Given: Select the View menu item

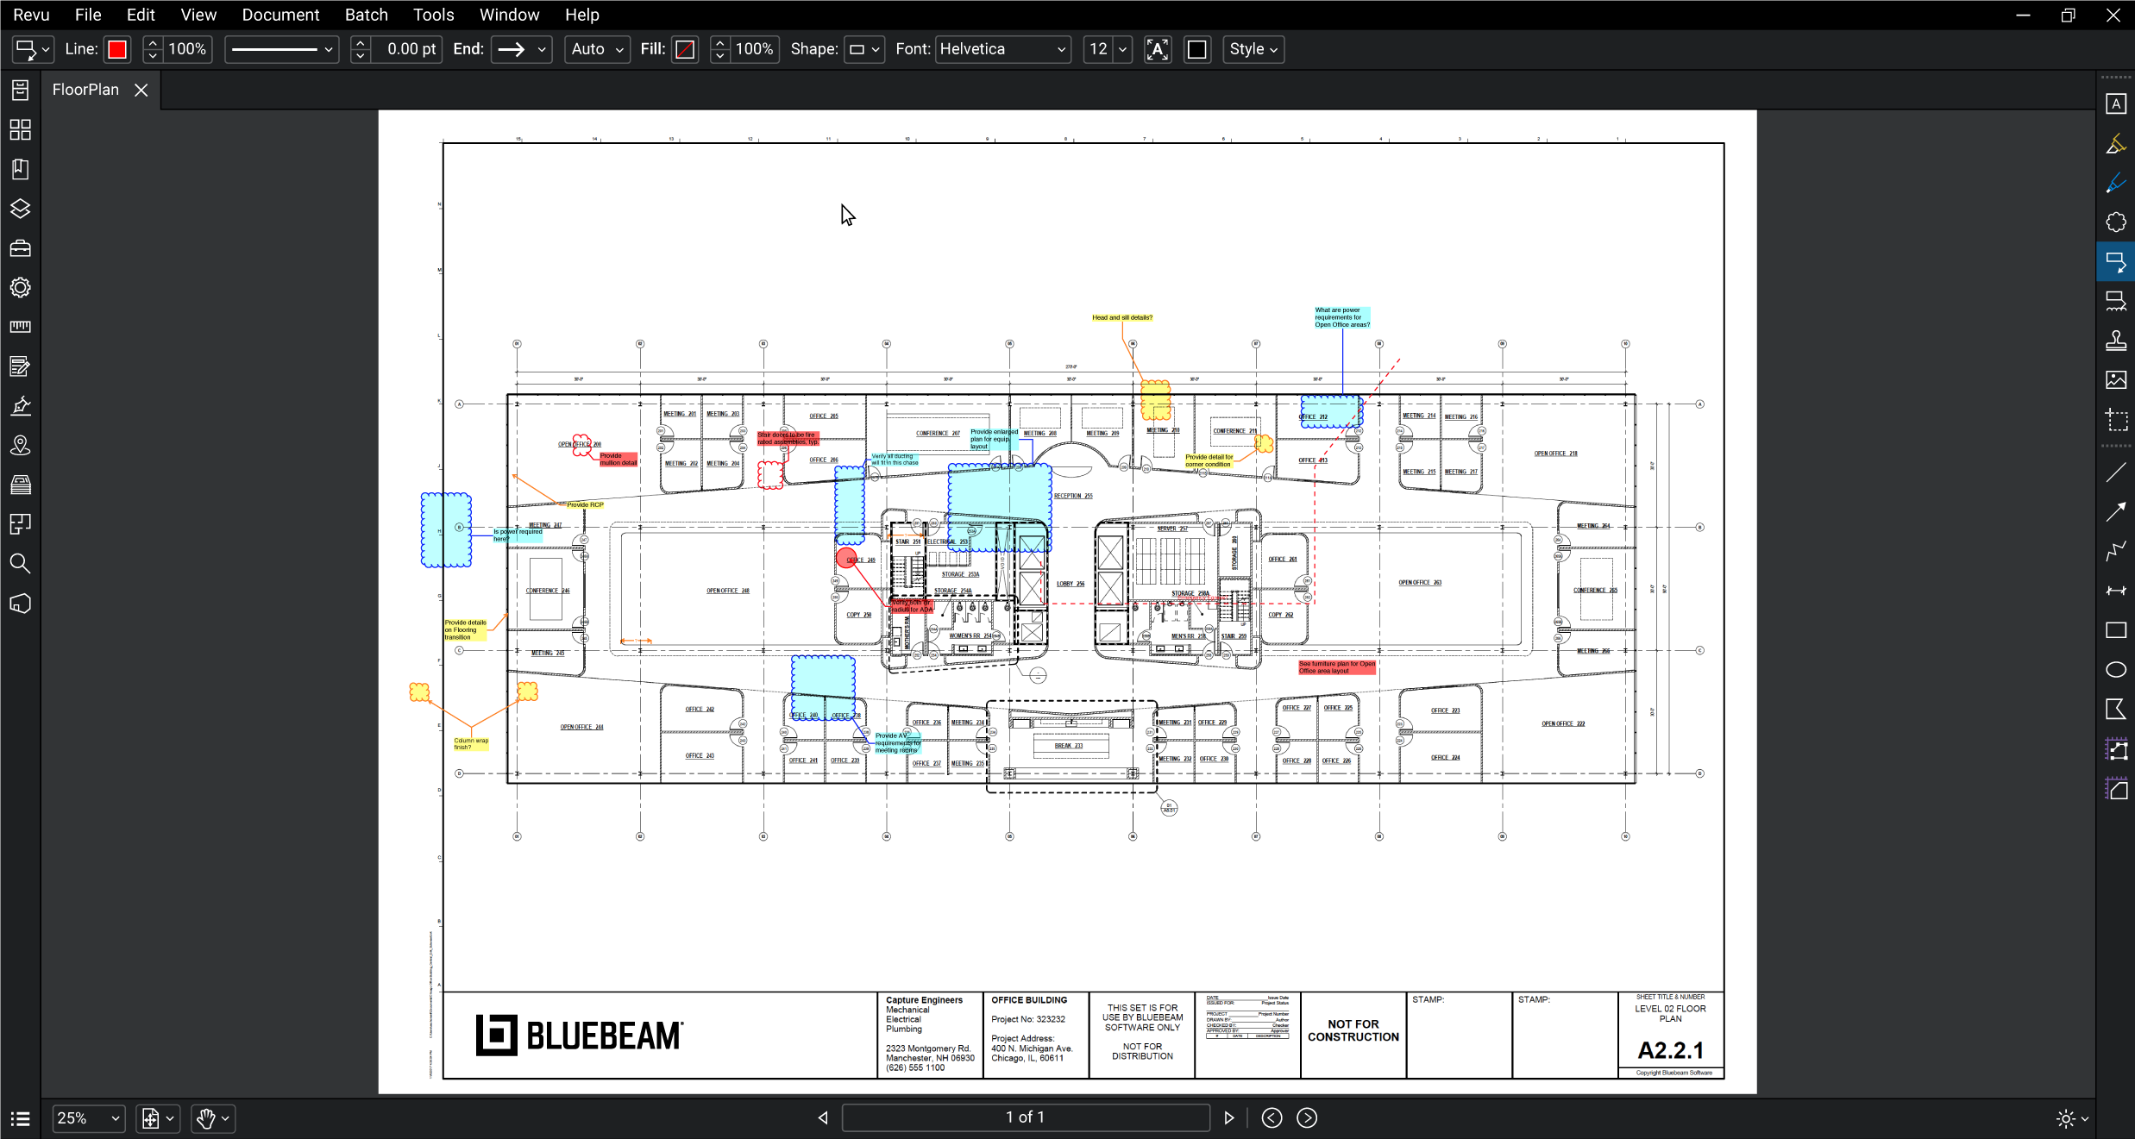Looking at the screenshot, I should click(x=198, y=14).
